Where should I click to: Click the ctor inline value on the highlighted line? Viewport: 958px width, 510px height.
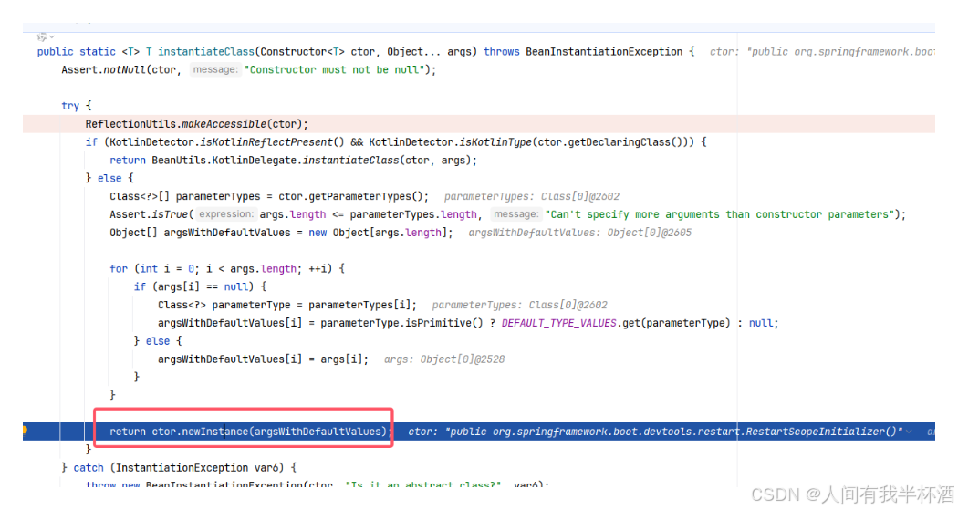pos(655,432)
